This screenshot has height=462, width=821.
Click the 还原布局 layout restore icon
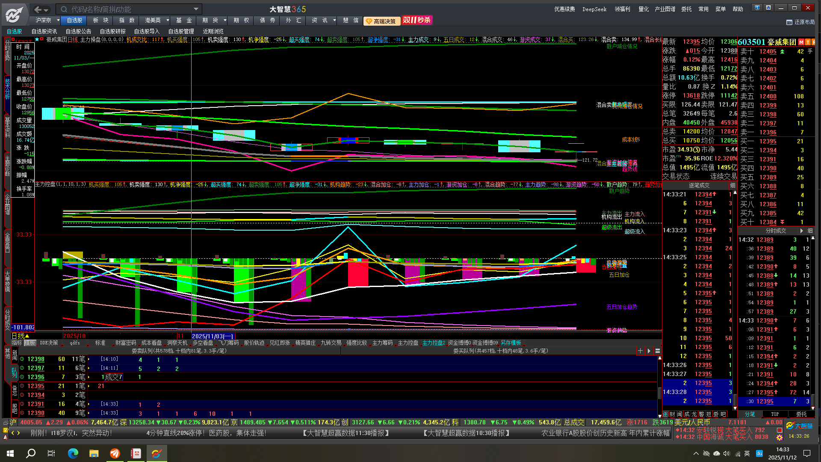pyautogui.click(x=789, y=22)
